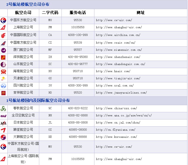Click the 春秋航空公司 name cell
The width and height of the screenshot is (188, 165).
tap(23, 108)
